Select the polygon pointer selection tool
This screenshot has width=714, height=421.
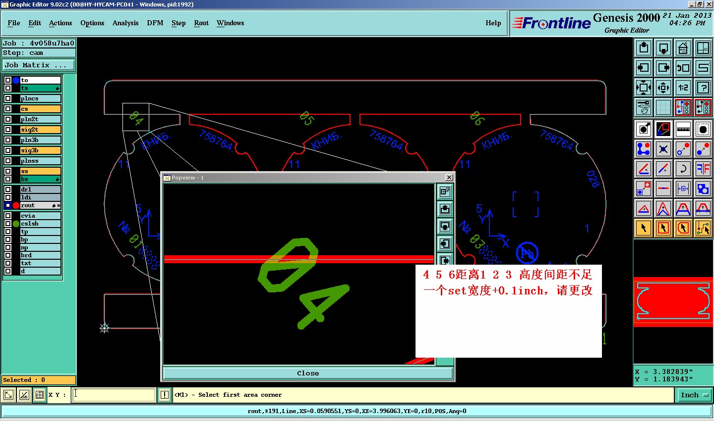click(683, 228)
